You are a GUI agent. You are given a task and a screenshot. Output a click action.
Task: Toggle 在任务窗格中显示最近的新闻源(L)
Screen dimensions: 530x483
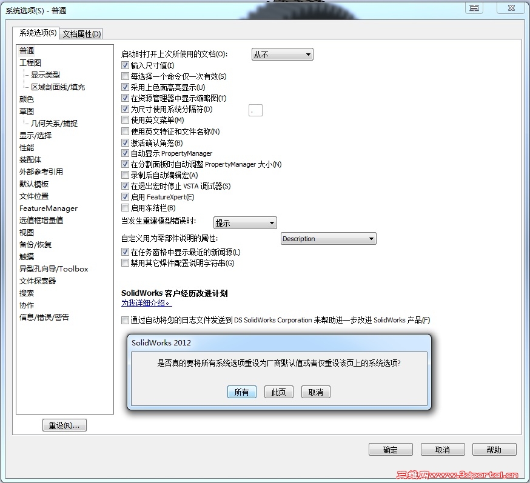[x=125, y=252]
